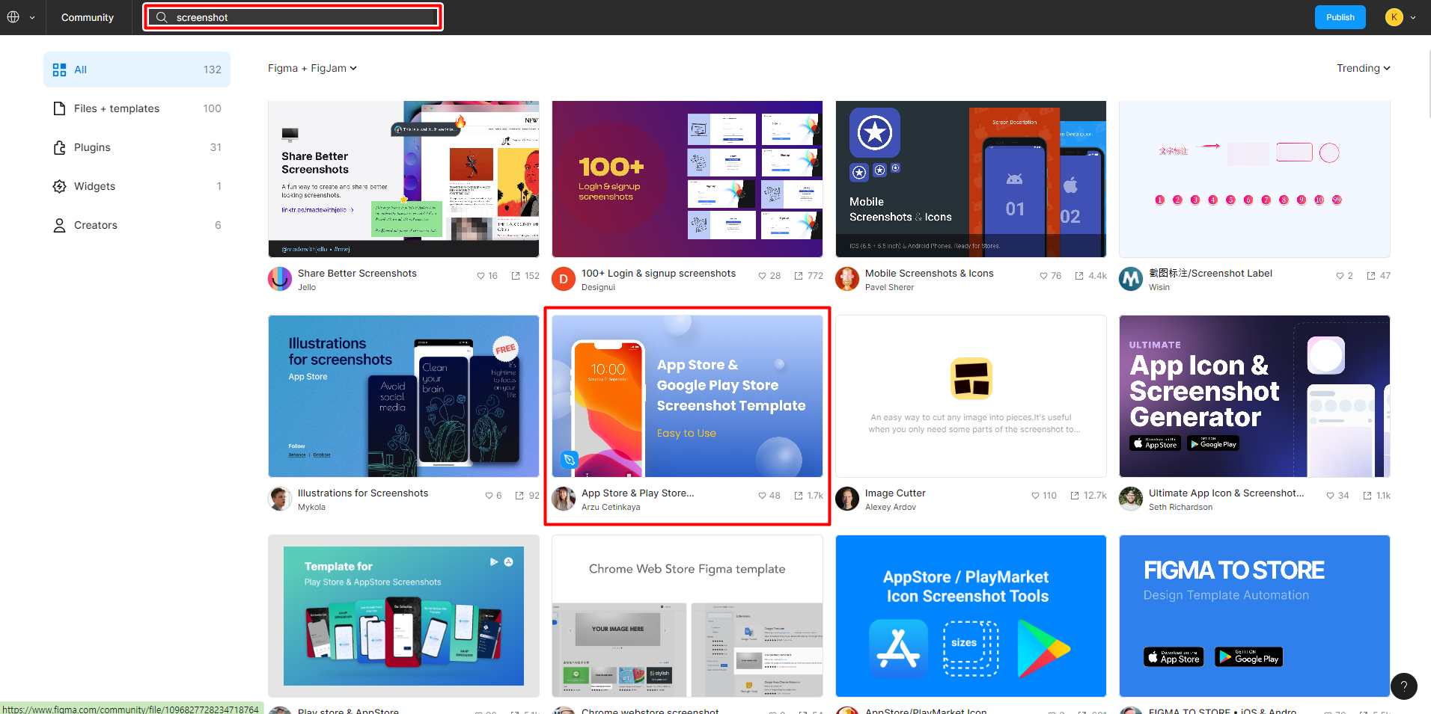Open creator Alexey Ardov's profile link
The height and width of the screenshot is (714, 1431).
(890, 507)
